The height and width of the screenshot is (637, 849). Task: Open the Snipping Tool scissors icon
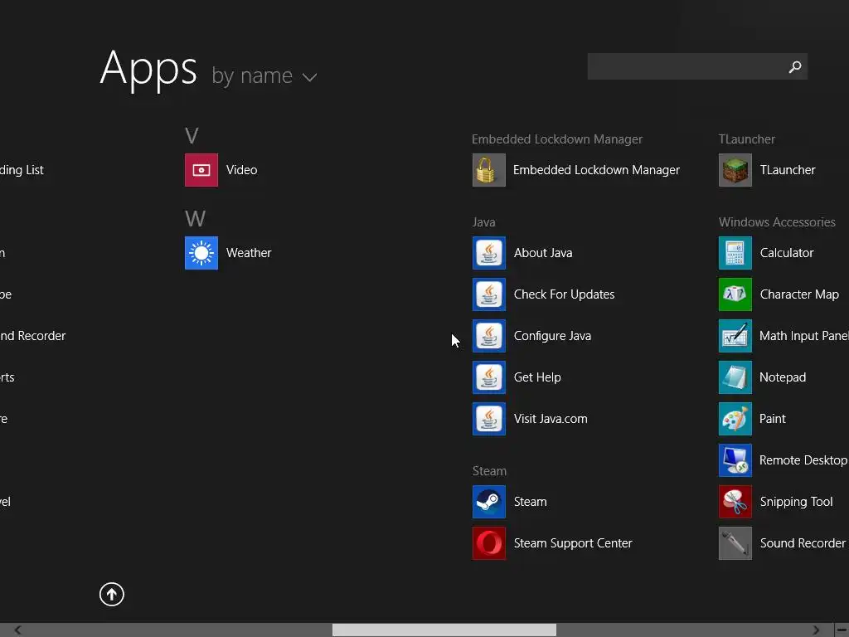point(735,502)
